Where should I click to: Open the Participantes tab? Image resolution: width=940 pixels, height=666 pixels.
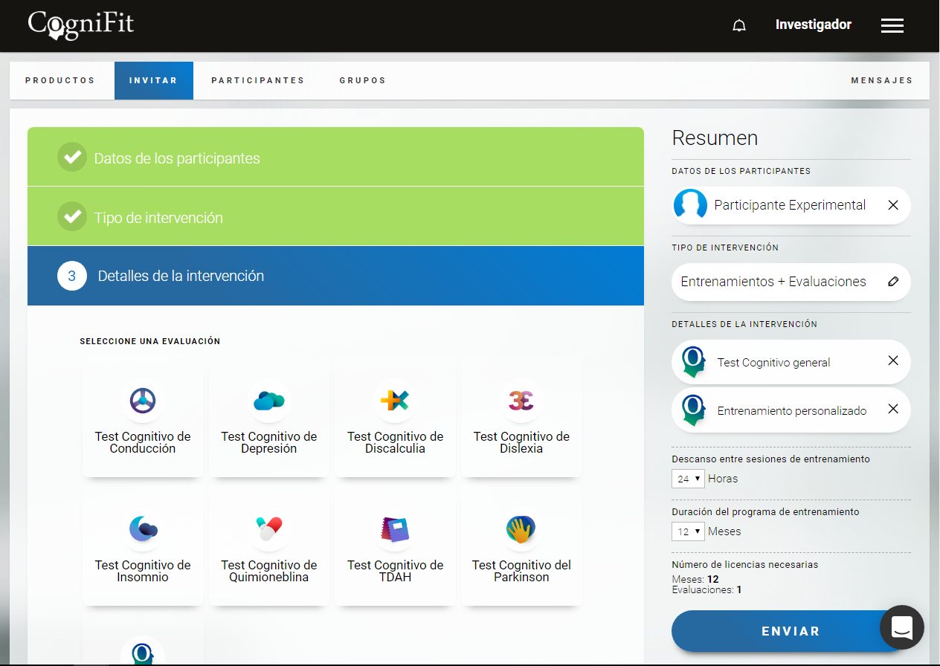258,80
